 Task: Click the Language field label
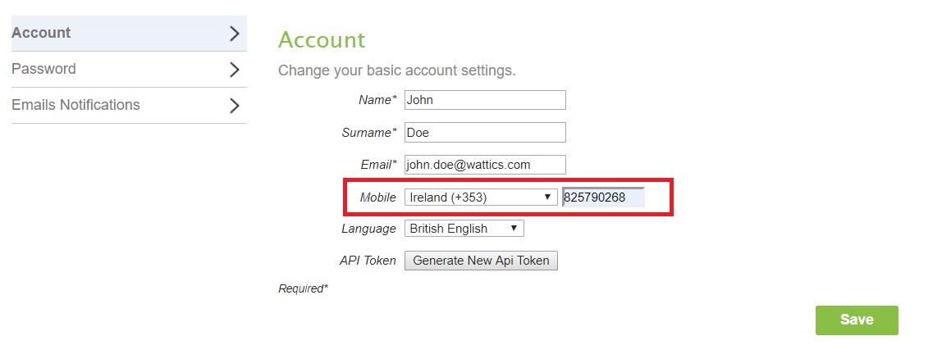click(x=368, y=229)
